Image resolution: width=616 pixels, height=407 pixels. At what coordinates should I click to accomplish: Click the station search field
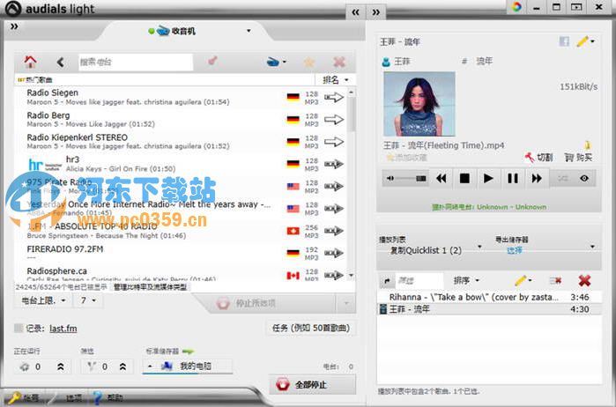[x=136, y=62]
